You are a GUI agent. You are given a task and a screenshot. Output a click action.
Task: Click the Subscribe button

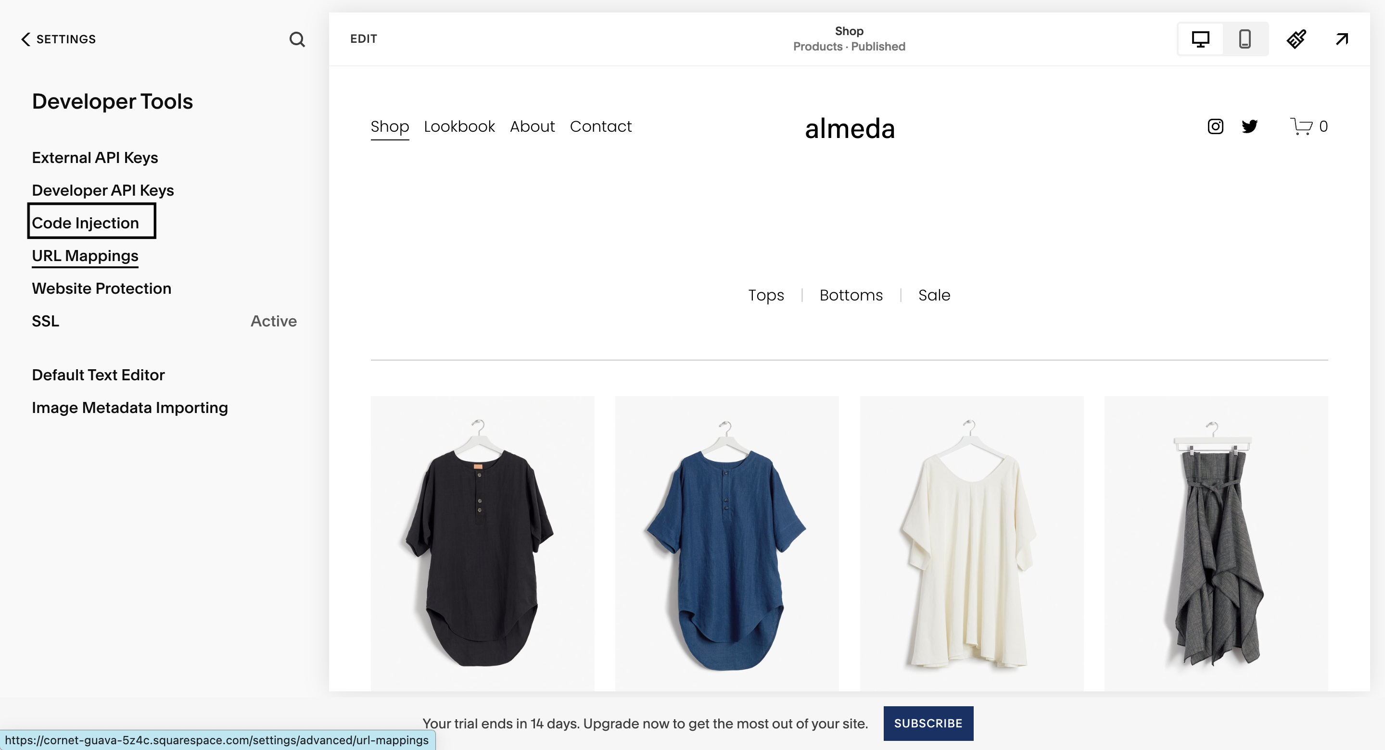click(928, 723)
